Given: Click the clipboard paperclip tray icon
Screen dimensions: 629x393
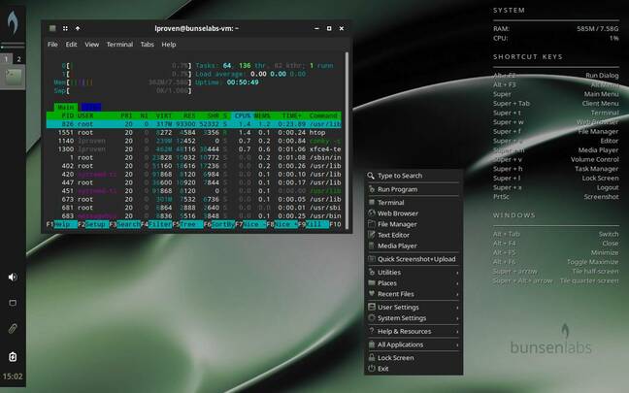Looking at the screenshot, I should (13, 329).
